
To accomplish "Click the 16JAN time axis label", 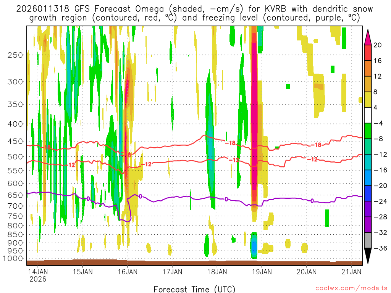I will coord(127,272).
